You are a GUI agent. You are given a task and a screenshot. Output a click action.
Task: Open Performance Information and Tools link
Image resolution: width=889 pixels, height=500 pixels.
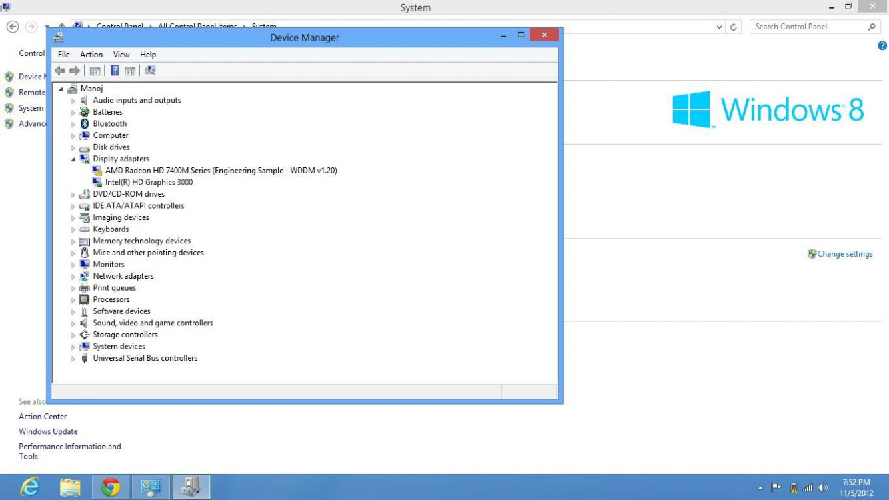pos(70,451)
